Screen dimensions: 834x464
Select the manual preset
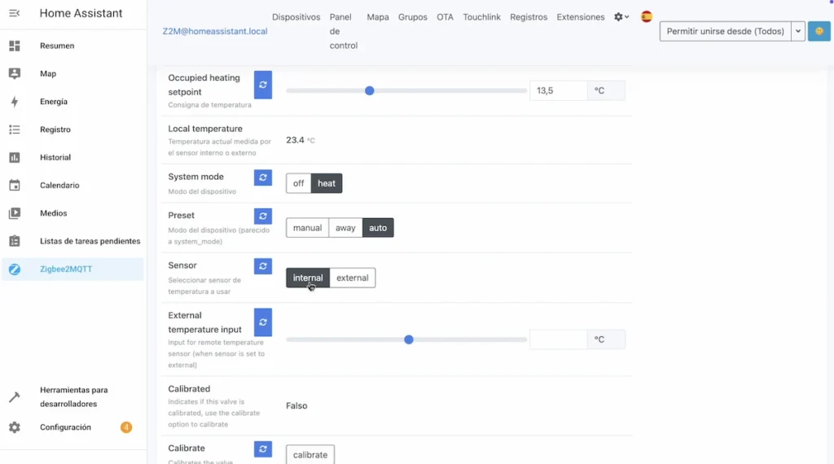[307, 228]
